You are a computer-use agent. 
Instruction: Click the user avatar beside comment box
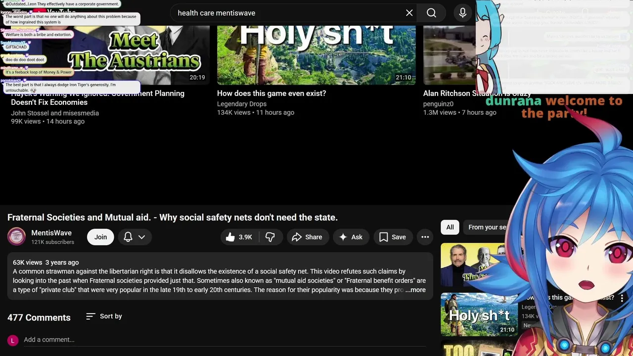[13, 340]
